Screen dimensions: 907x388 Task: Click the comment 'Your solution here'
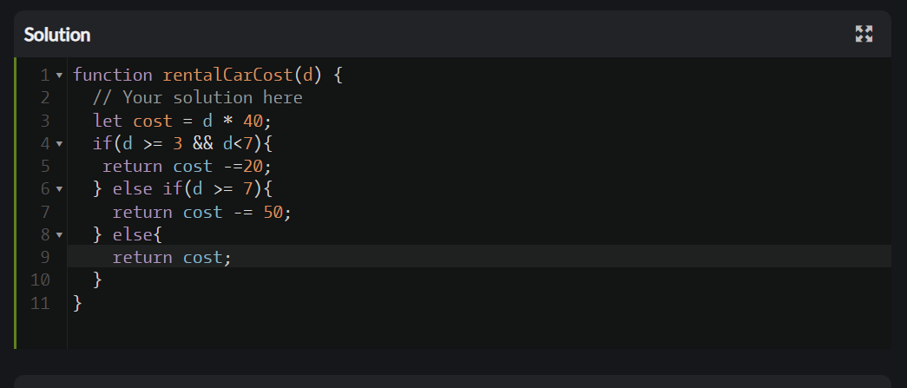pos(213,98)
